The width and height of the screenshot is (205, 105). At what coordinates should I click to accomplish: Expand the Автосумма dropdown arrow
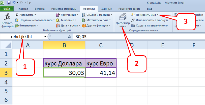click(35, 15)
